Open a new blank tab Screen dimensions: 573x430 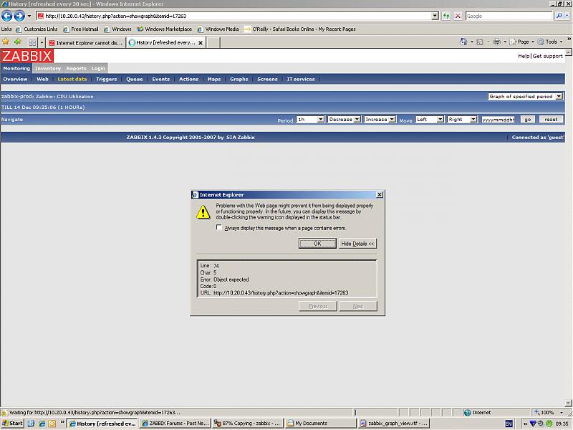pos(213,43)
